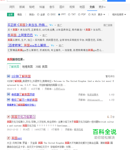
Task: Expand the 更多» navigation menu
Action: [102, 7]
